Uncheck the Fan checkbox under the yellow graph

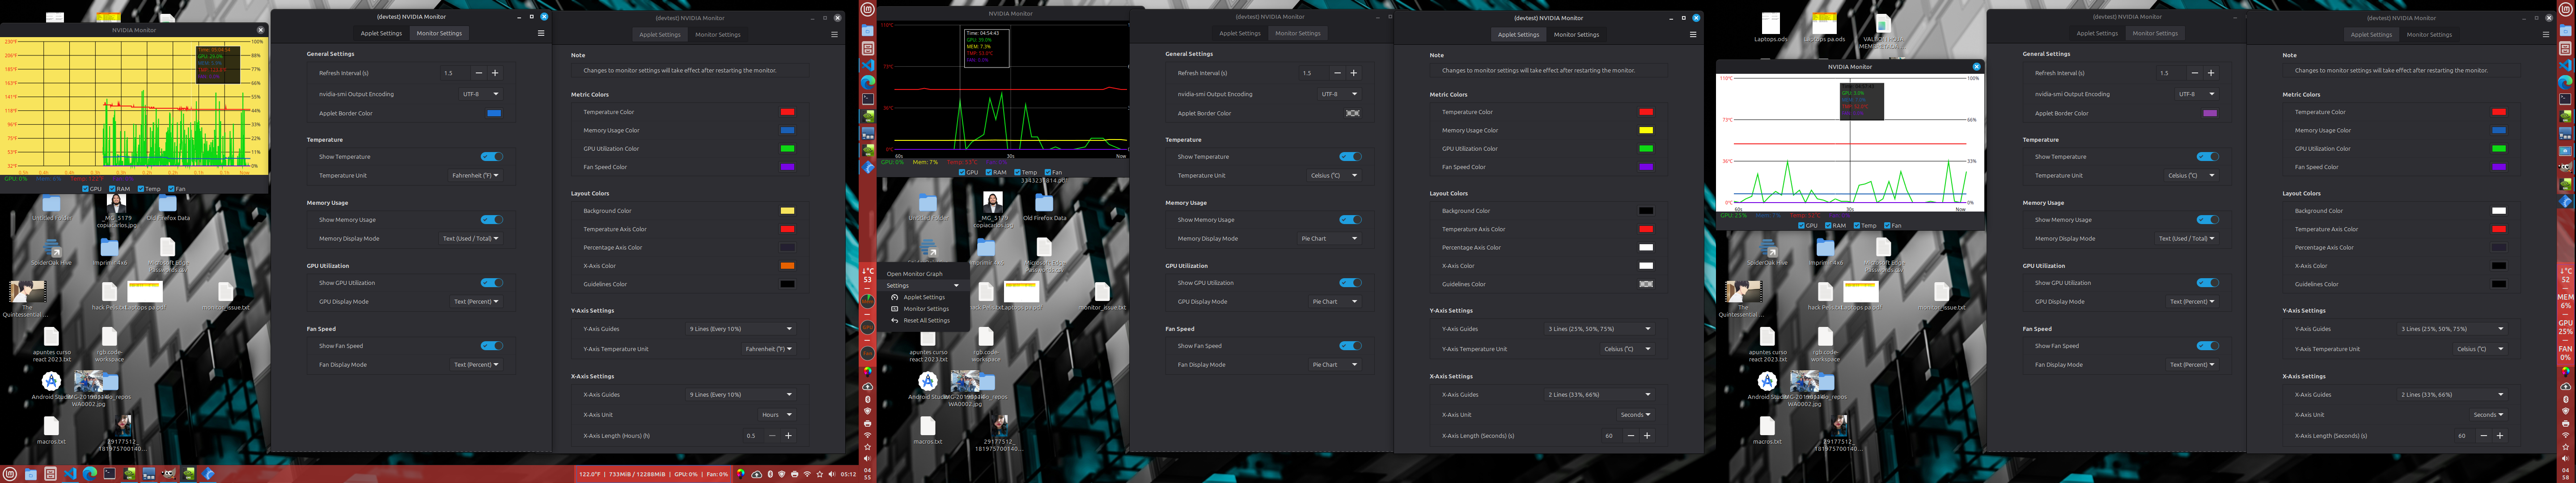click(x=171, y=189)
